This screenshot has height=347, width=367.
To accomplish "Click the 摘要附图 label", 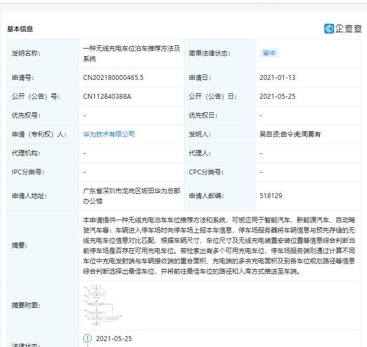I will pyautogui.click(x=26, y=305).
